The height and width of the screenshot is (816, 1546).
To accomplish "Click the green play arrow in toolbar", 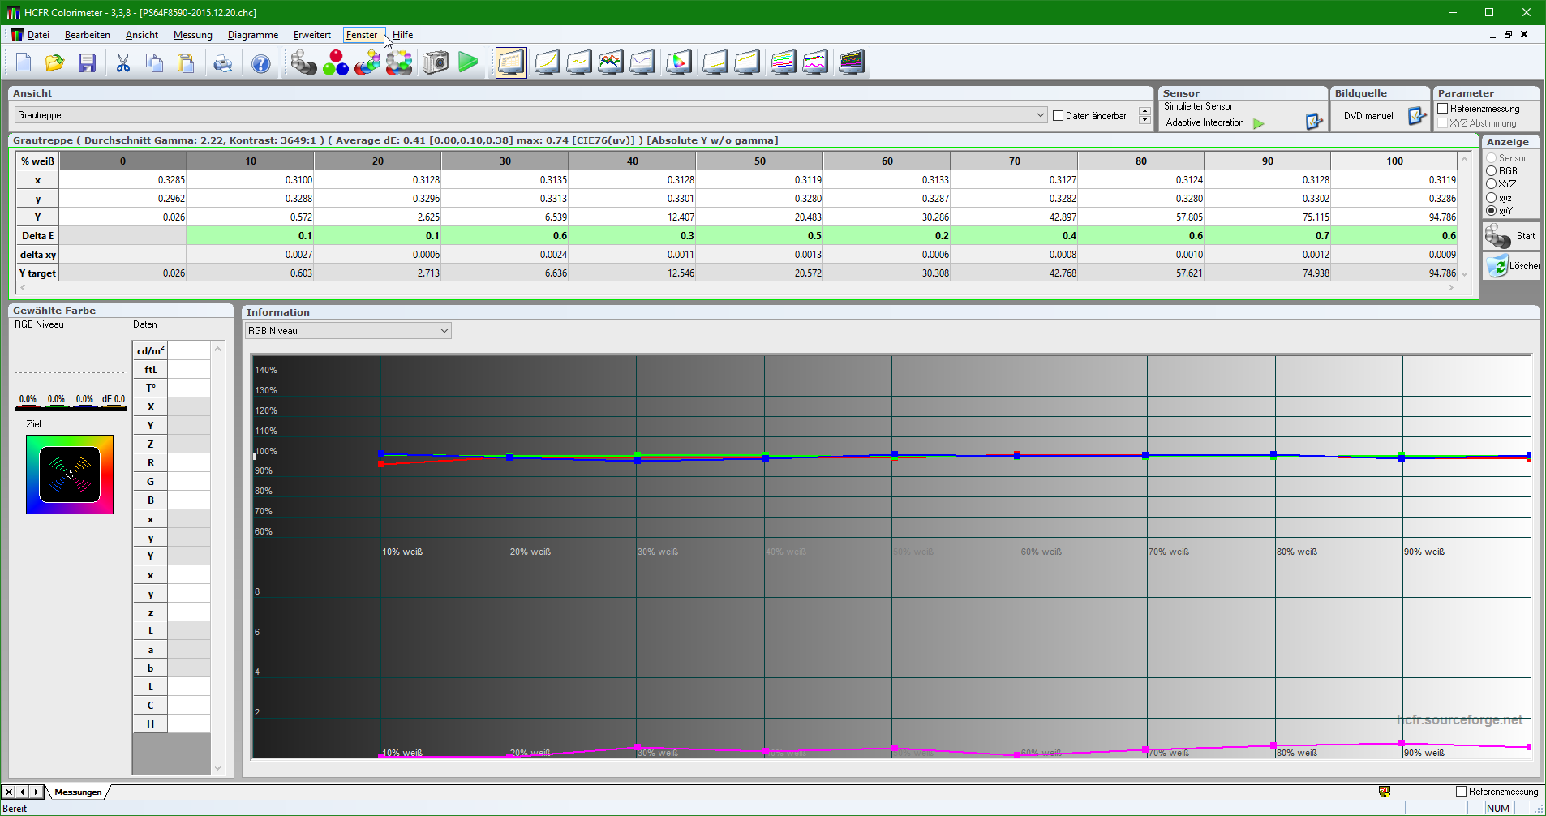I will click(x=468, y=62).
